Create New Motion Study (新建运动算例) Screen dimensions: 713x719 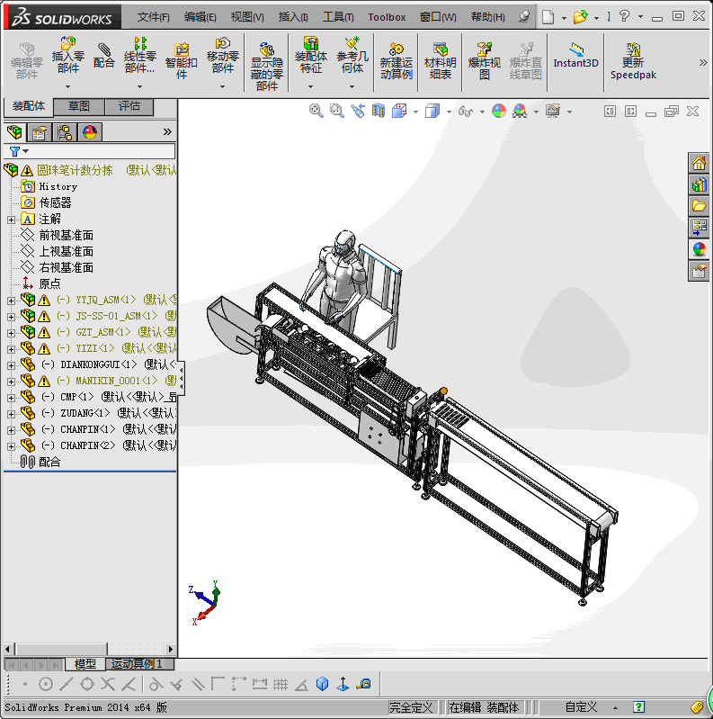point(397,61)
